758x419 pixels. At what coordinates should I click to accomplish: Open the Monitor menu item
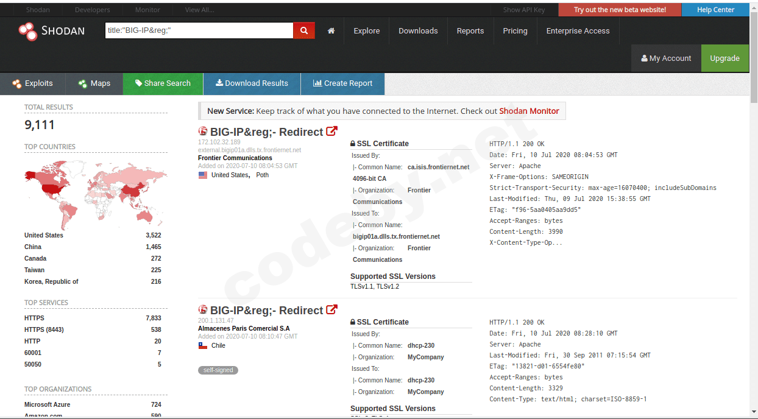click(x=147, y=9)
